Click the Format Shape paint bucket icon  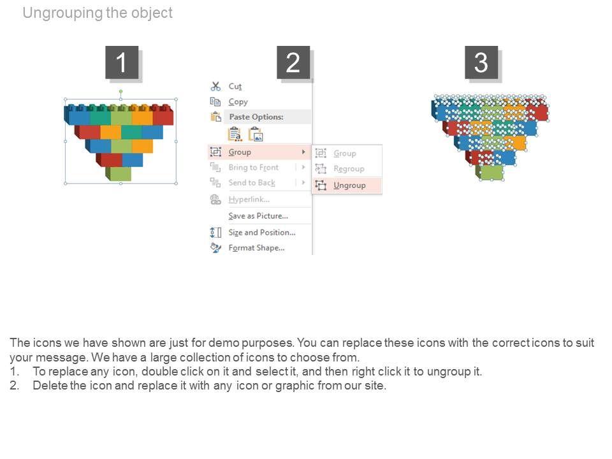point(215,248)
